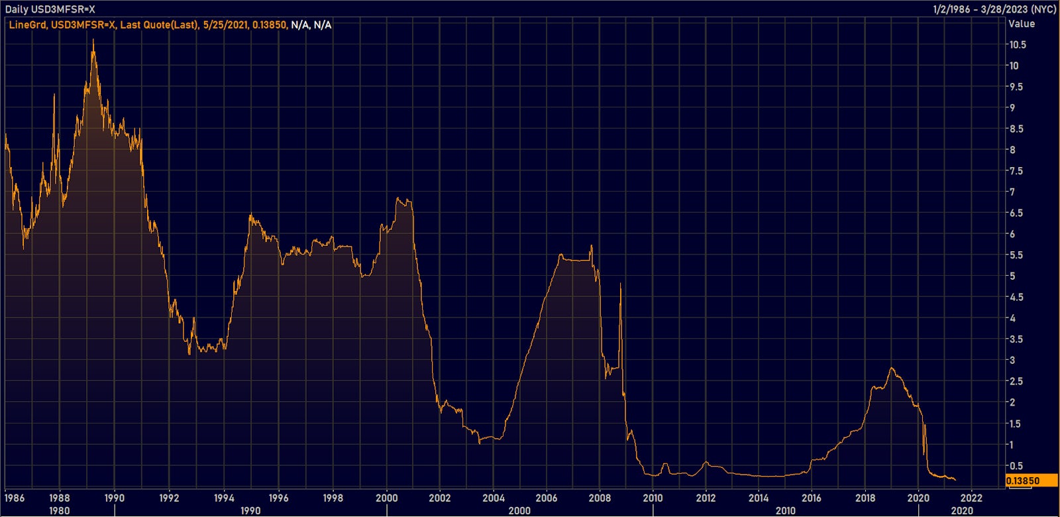Click the 8.5 value axis label

(x=1016, y=129)
